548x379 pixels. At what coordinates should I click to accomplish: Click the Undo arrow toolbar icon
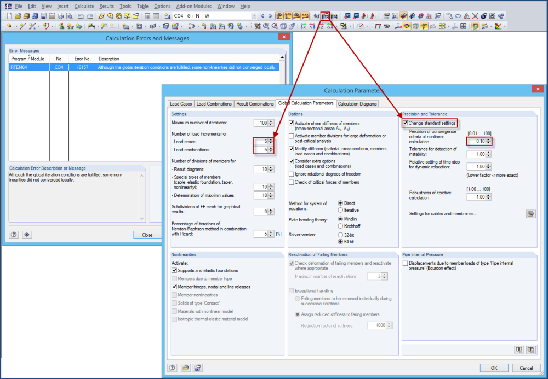click(x=81, y=16)
